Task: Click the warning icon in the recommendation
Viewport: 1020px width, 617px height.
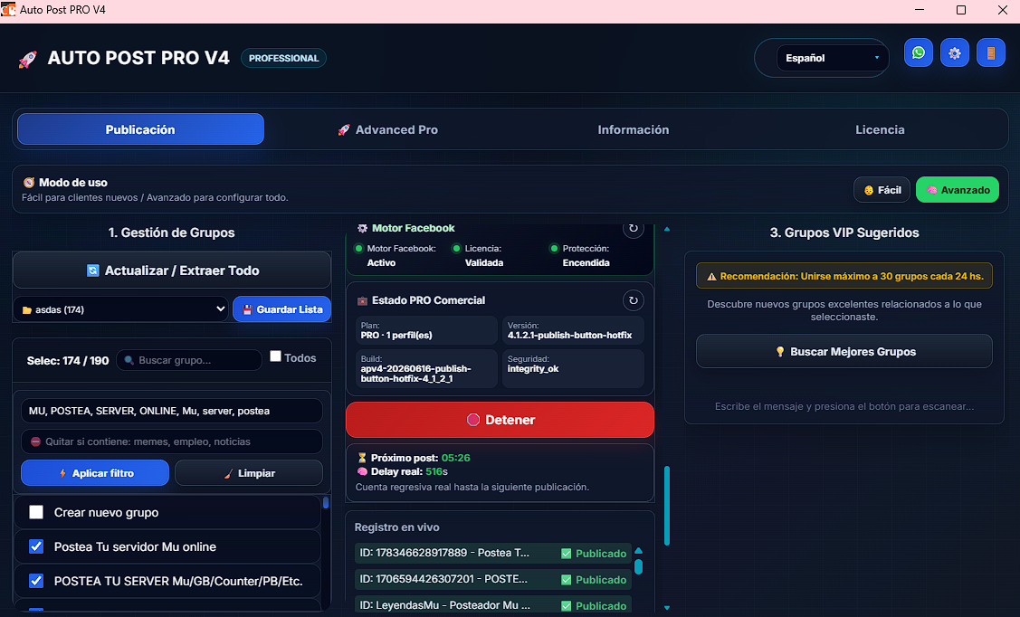Action: tap(711, 276)
